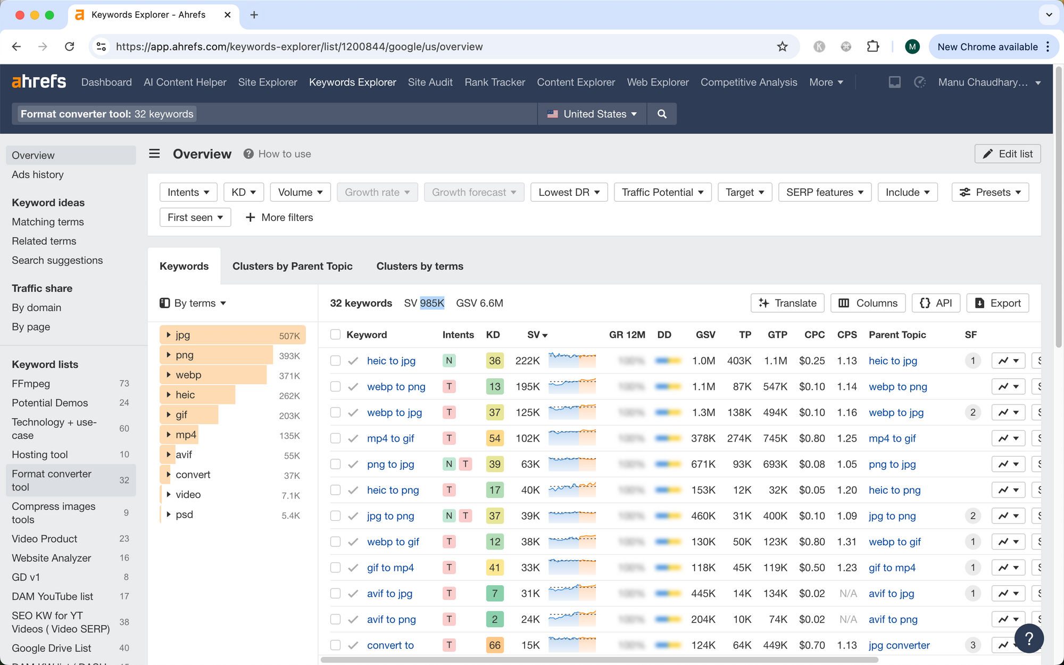Viewport: 1064px width, 665px height.
Task: Check the png to jpg row checkbox
Action: (x=335, y=464)
